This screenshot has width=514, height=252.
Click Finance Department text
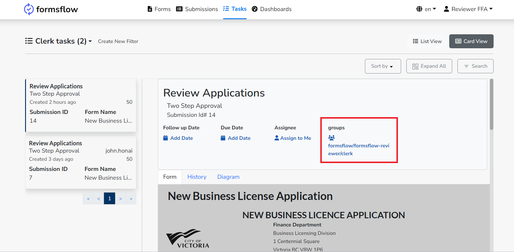(x=297, y=225)
